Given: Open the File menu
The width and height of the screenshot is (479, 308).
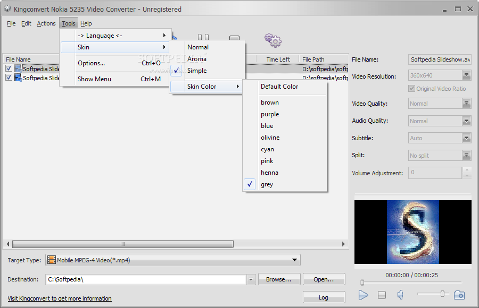Looking at the screenshot, I should coord(11,23).
